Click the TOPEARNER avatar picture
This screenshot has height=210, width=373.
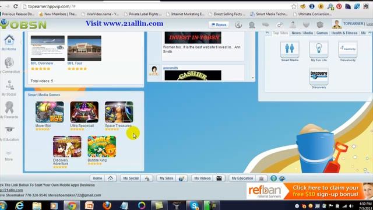click(x=337, y=24)
